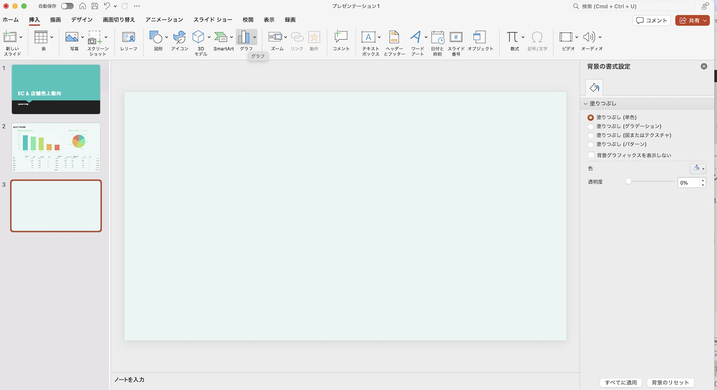Click the search field (検索)
This screenshot has height=390, width=717.
(633, 6)
